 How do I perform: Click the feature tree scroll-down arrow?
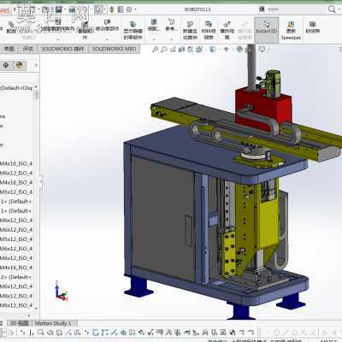[36, 309]
